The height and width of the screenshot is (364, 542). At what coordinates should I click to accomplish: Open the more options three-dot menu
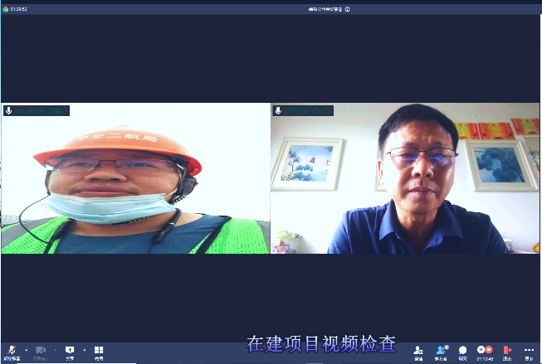point(529,351)
